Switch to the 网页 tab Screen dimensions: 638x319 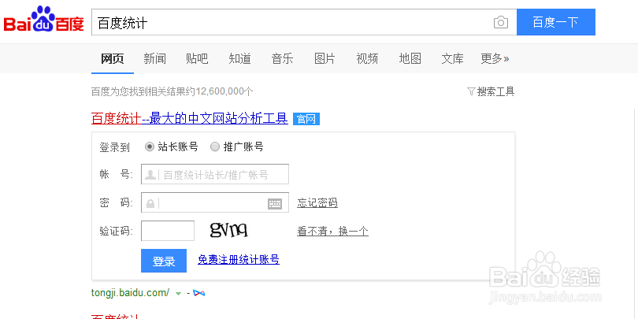point(113,58)
